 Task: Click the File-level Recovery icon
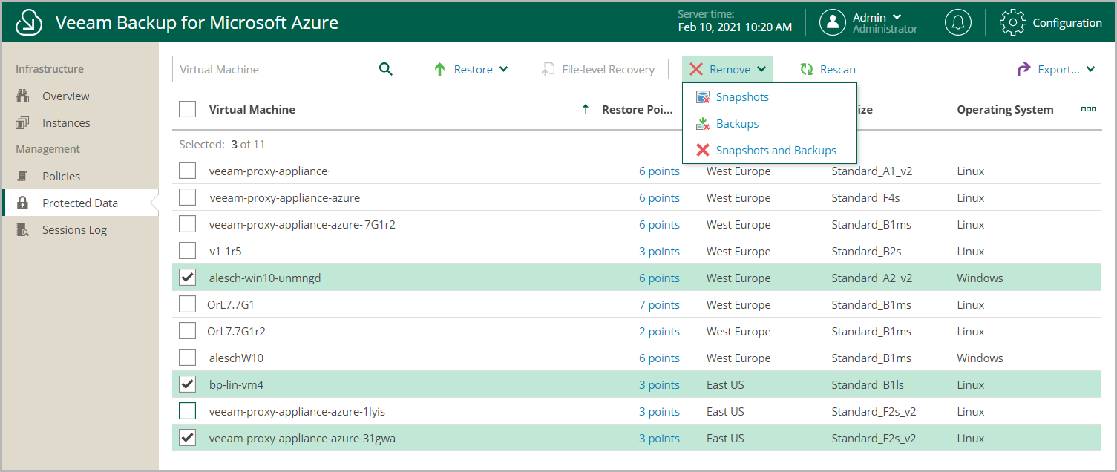pyautogui.click(x=548, y=69)
